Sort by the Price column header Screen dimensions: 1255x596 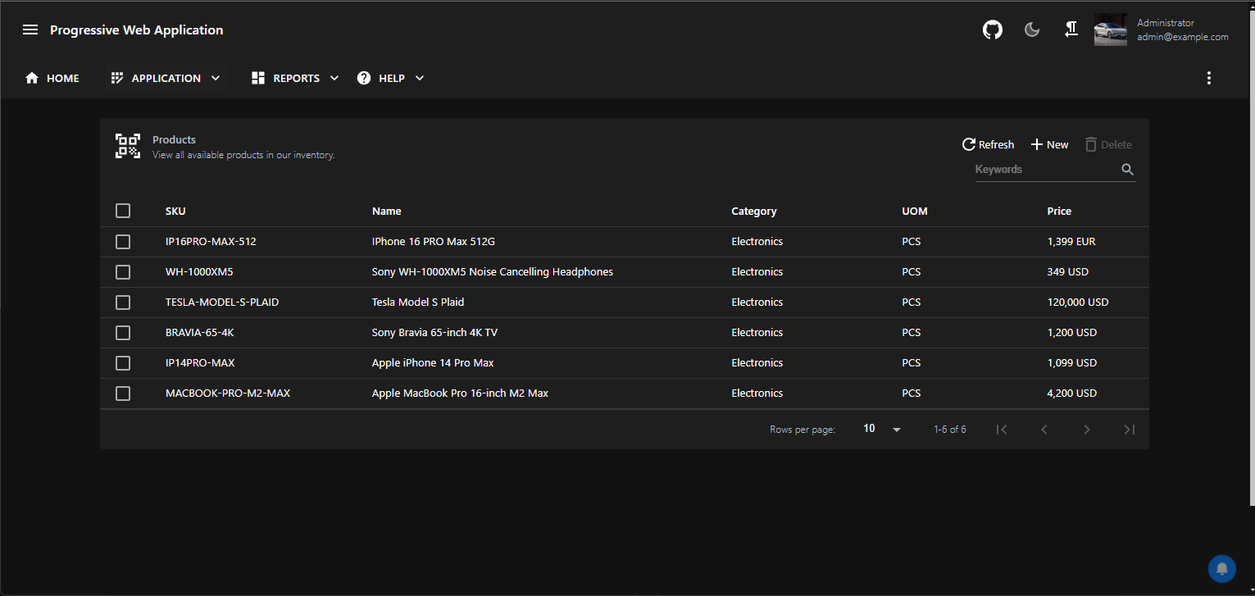click(1059, 211)
